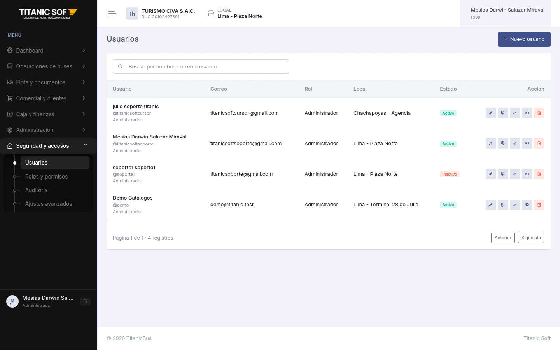Toggle status switch for soporte1 soporte1 row

click(527, 174)
